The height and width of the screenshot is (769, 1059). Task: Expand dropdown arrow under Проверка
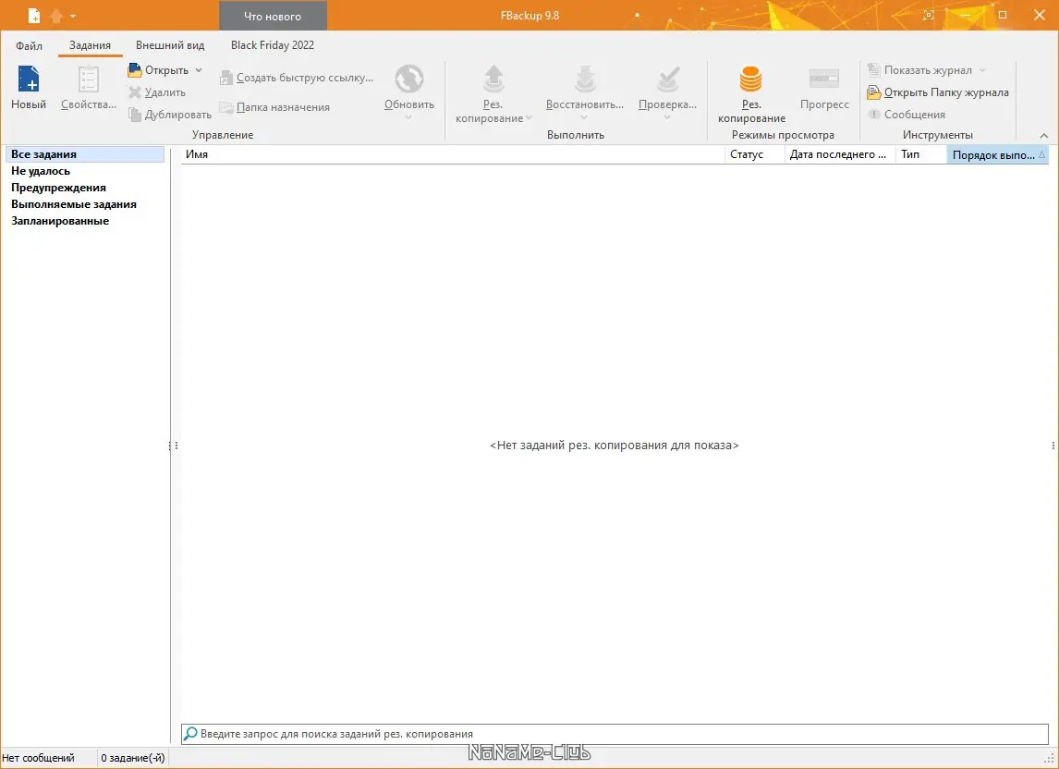click(x=667, y=117)
